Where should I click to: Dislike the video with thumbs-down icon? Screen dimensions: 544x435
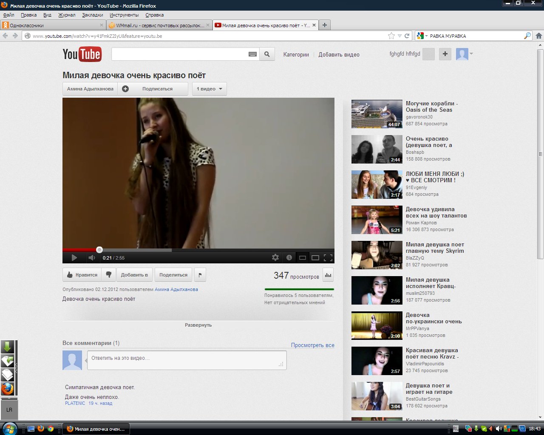109,275
